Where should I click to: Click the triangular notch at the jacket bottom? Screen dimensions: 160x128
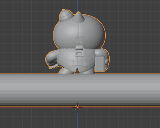(x=77, y=72)
